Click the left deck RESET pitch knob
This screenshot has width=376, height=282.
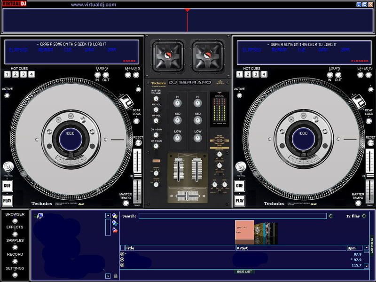[x=138, y=143]
